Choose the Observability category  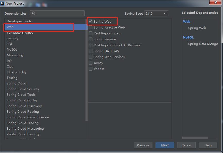tap(45, 72)
